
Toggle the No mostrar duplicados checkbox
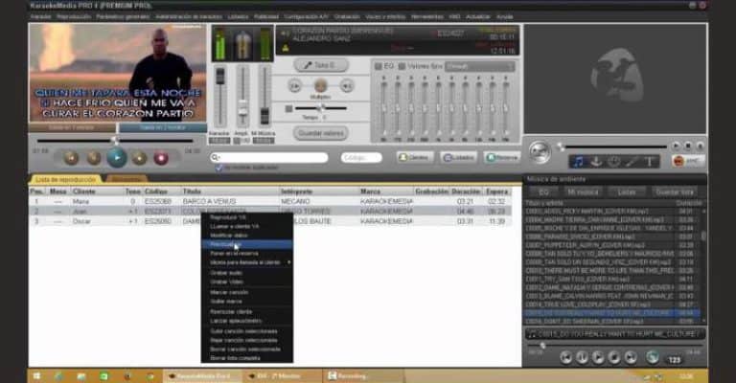coord(218,168)
